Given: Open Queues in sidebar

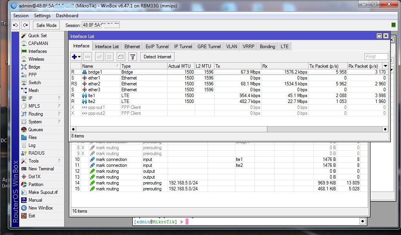Looking at the screenshot, I should pos(36,130).
